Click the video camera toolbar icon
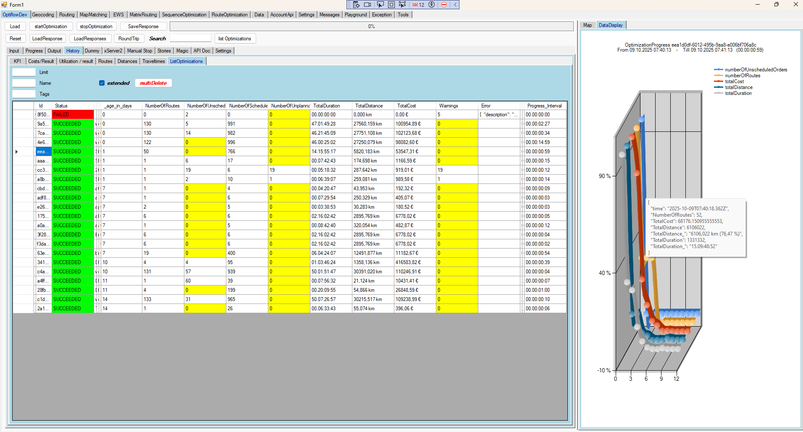Viewport: 803px width, 432px height. pos(367,5)
